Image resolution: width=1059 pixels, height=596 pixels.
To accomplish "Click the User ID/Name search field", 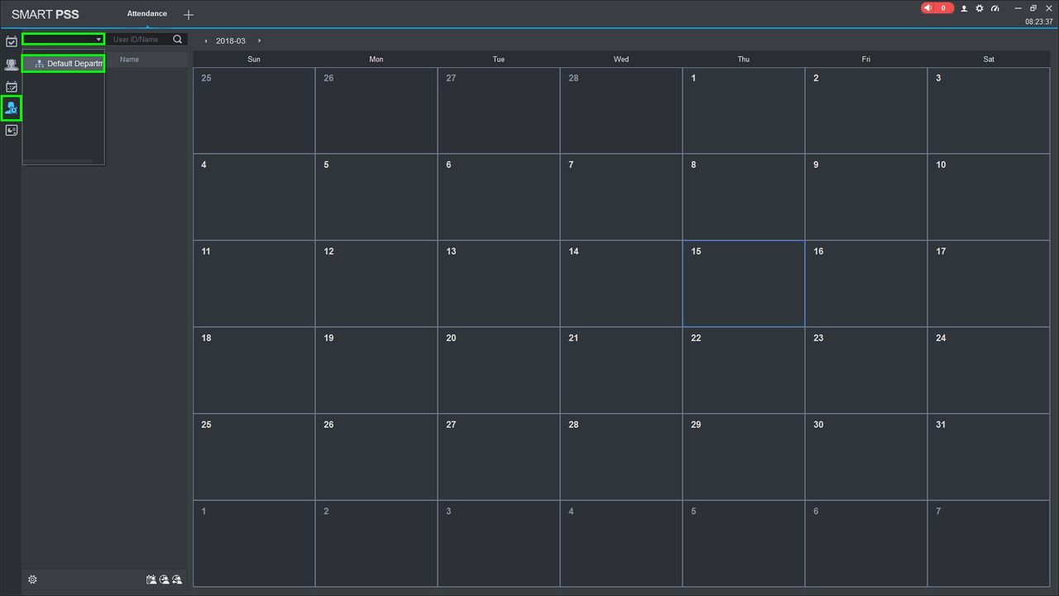I will click(139, 39).
